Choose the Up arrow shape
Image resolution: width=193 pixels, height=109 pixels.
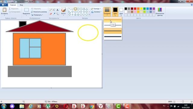pos(87,12)
